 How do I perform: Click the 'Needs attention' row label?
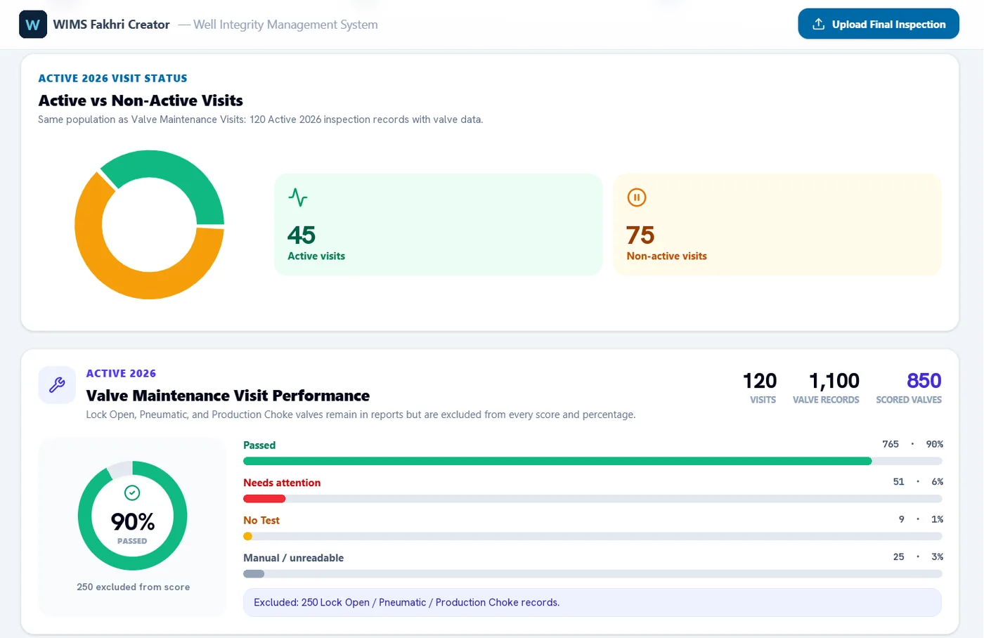coord(282,483)
